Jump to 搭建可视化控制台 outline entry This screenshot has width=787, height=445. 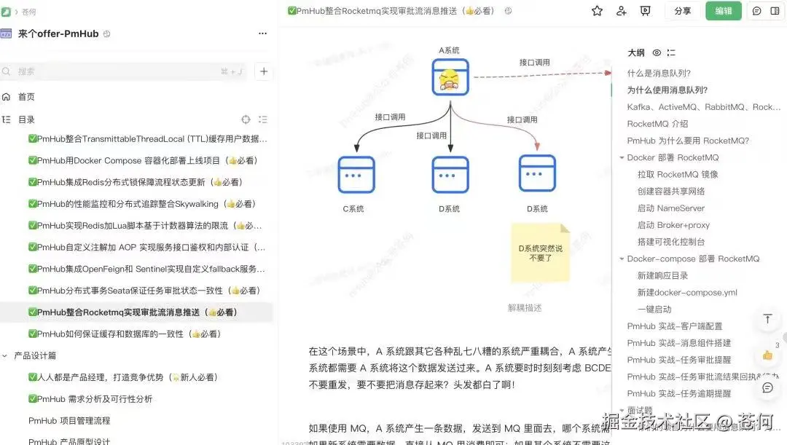tap(671, 242)
